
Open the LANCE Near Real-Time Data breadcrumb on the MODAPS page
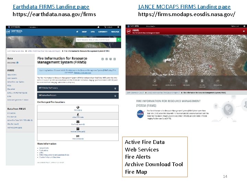164,92
